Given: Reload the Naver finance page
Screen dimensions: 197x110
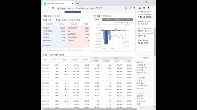Looking at the screenshot, I should click(53, 8).
